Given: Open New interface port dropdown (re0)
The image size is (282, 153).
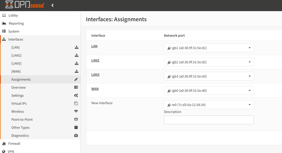Looking at the screenshot, I should 209,105.
